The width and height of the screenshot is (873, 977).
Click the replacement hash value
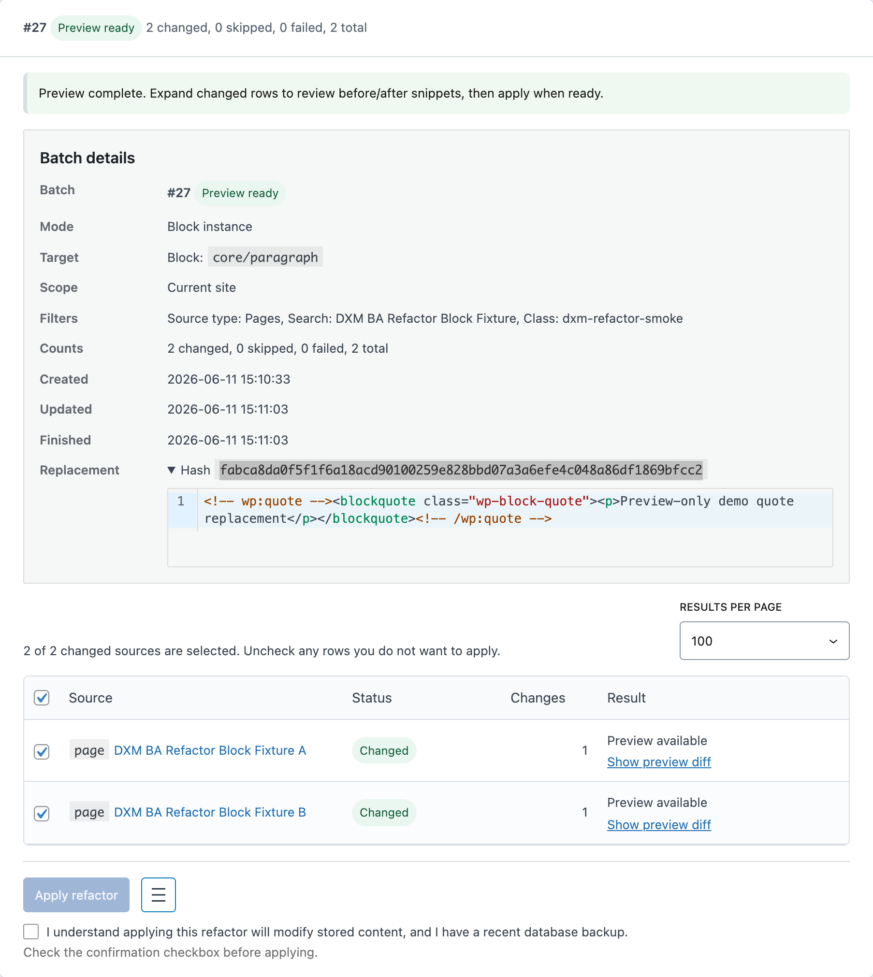click(x=461, y=470)
